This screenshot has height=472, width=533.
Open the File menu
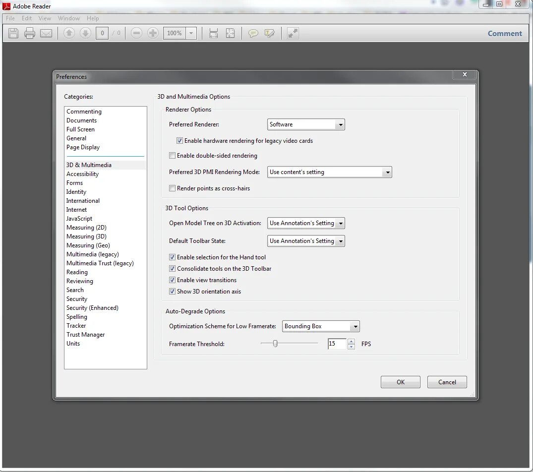10,18
